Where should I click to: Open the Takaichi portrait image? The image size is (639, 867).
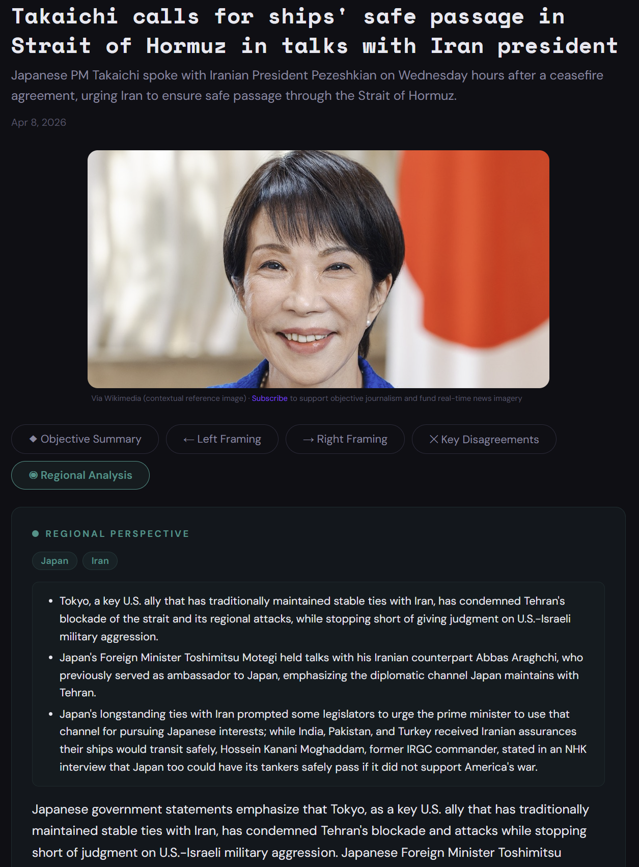pos(318,269)
